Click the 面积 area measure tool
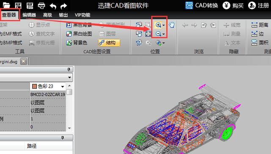Image resolution: width=271 pixels, height=154 pixels. click(x=260, y=43)
